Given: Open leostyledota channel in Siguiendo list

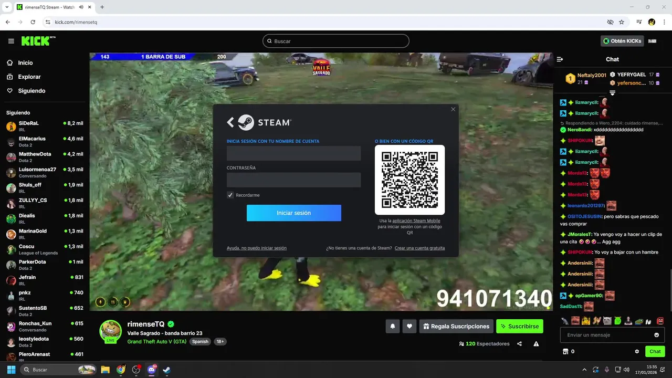Looking at the screenshot, I should (x=45, y=342).
